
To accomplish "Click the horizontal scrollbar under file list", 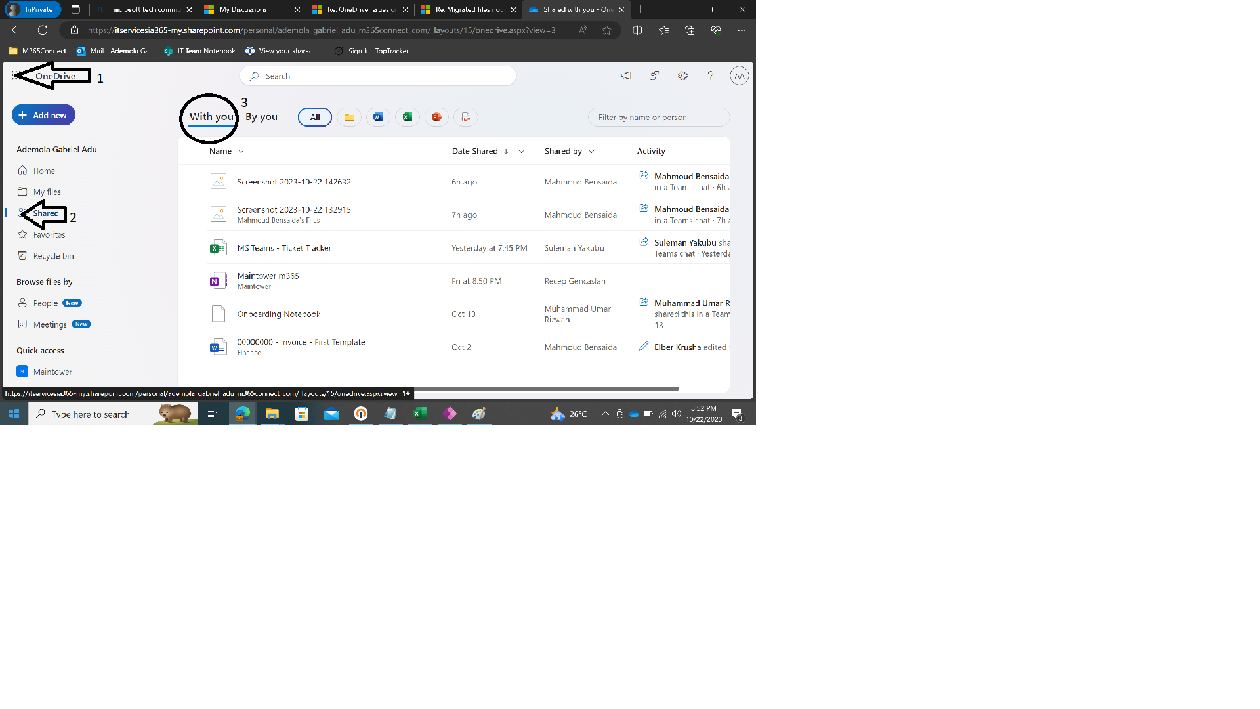I will [545, 389].
